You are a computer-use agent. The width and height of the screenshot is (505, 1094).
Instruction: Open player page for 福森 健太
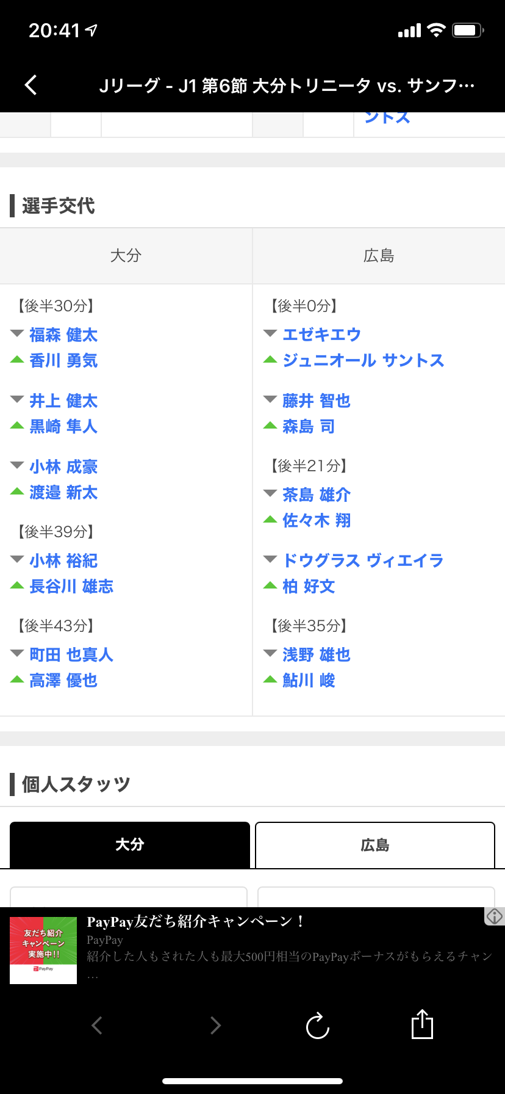63,335
